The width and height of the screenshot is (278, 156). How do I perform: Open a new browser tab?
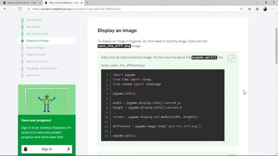[x=87, y=3]
